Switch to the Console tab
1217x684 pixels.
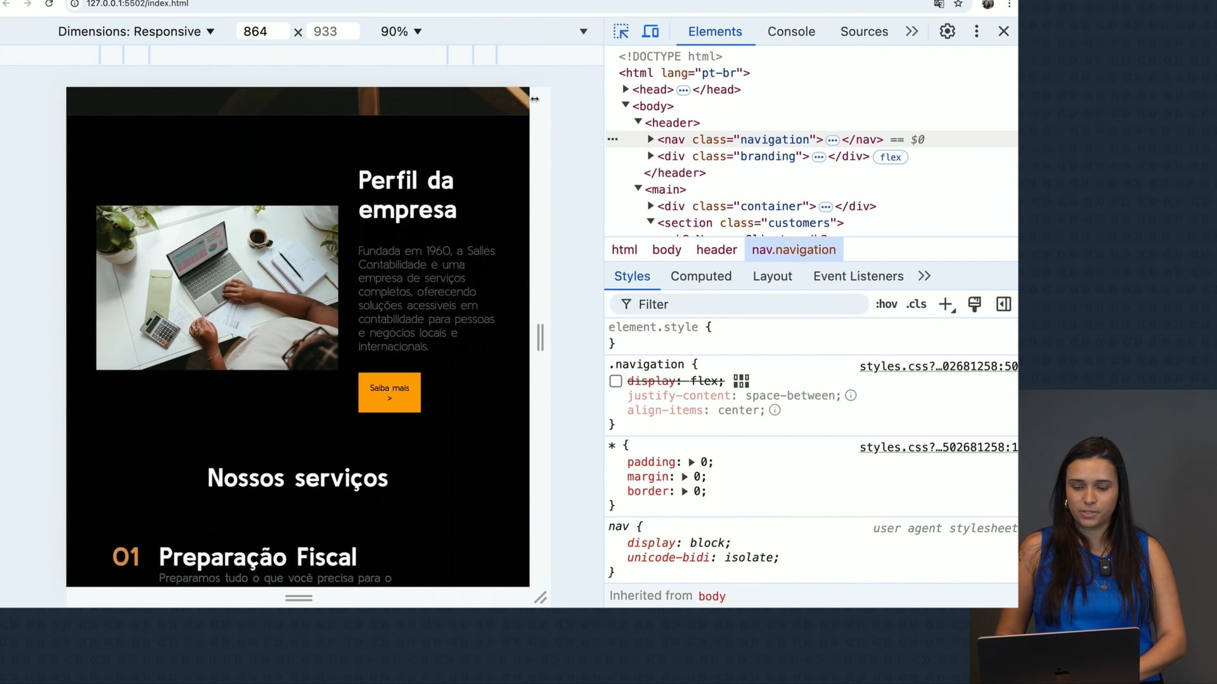tap(791, 32)
